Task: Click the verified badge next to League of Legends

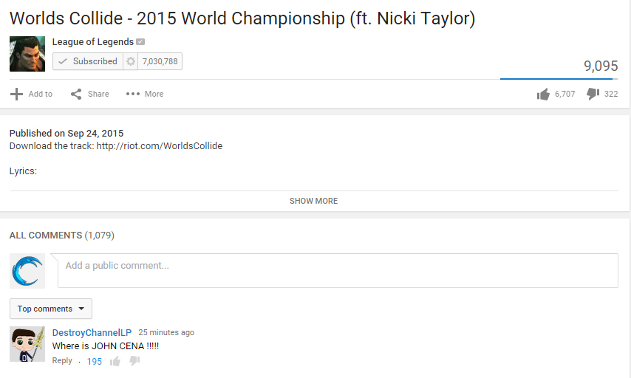Action: [x=140, y=42]
